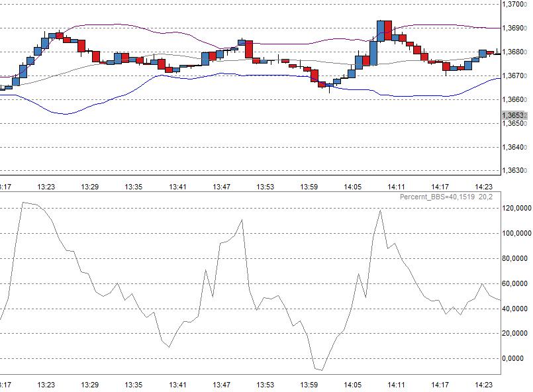This screenshot has height=392, width=533.
Task: Click the 13:23 time label under price chart
Action: point(46,187)
